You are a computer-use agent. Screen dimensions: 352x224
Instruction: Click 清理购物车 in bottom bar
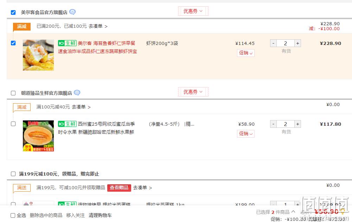coord(100,216)
